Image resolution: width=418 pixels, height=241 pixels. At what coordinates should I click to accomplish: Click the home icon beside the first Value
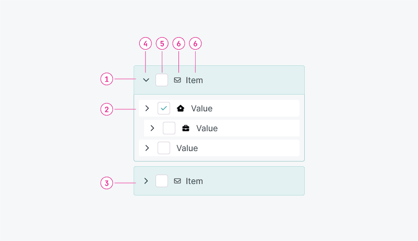(181, 108)
